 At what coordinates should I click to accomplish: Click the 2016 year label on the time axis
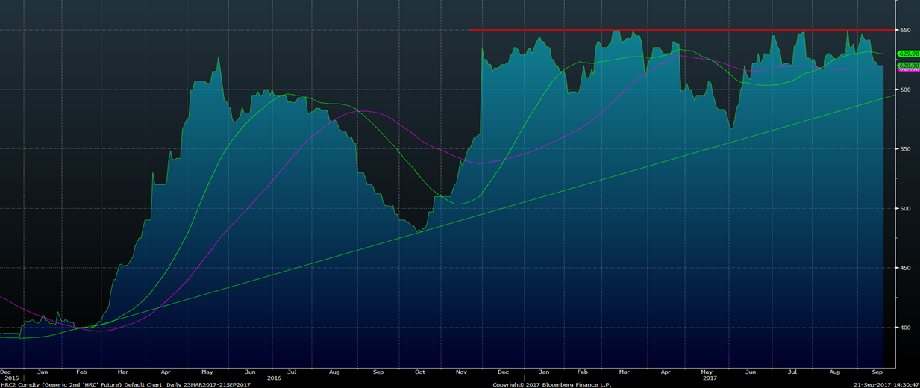click(x=274, y=378)
